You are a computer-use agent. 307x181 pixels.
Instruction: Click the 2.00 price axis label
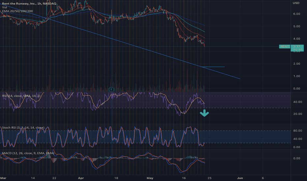(x=296, y=64)
